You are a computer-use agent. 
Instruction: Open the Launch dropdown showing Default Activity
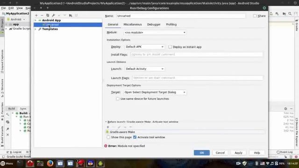click(144, 69)
